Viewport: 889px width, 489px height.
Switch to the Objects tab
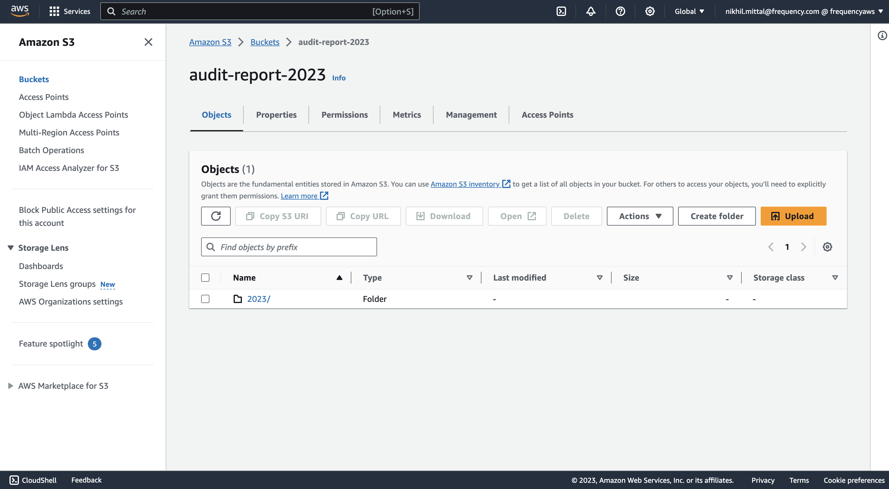[216, 115]
